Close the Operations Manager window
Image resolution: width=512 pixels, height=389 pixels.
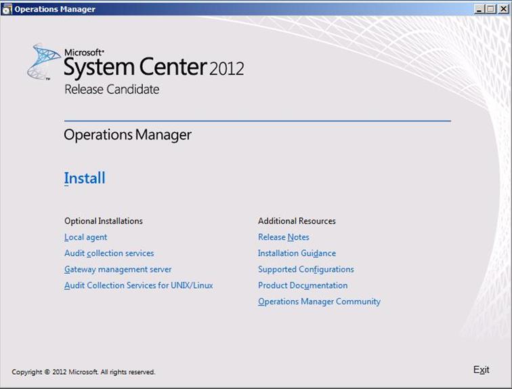503,9
